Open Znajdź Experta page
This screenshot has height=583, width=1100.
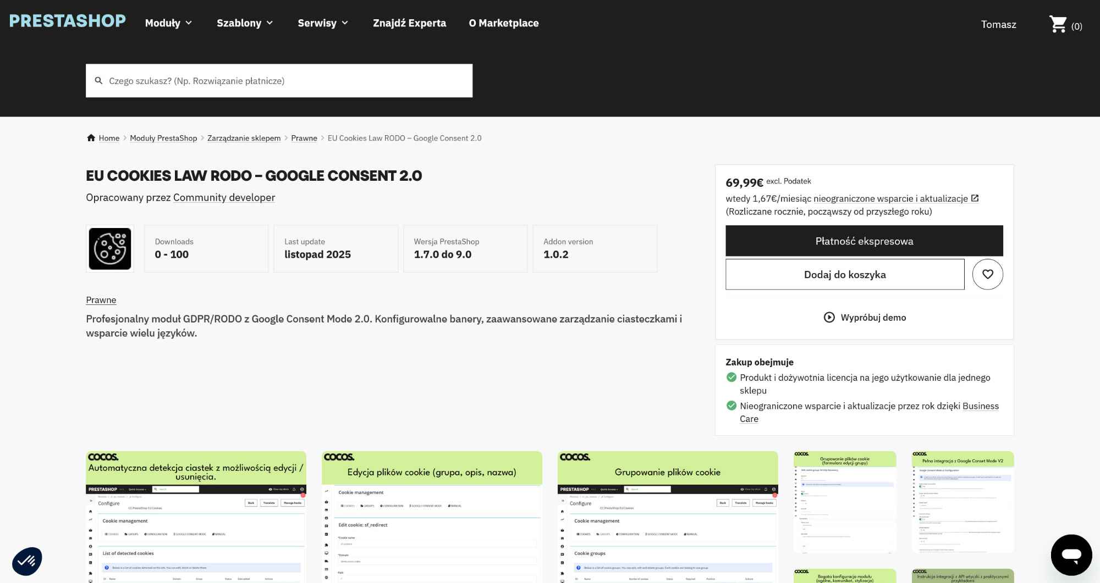click(x=409, y=23)
